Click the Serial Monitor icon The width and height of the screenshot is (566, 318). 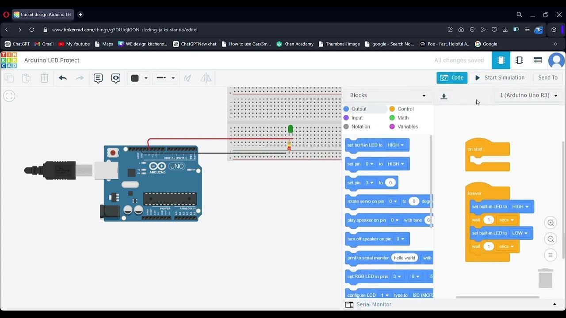[349, 304]
